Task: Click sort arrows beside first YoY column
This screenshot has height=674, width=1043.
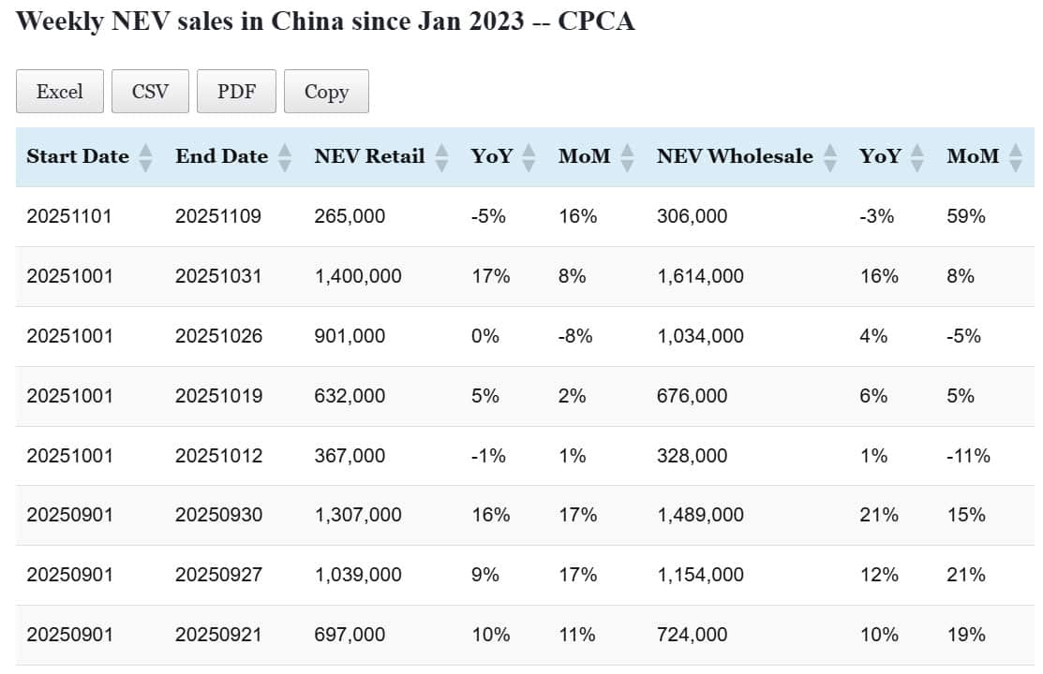Action: 529,157
